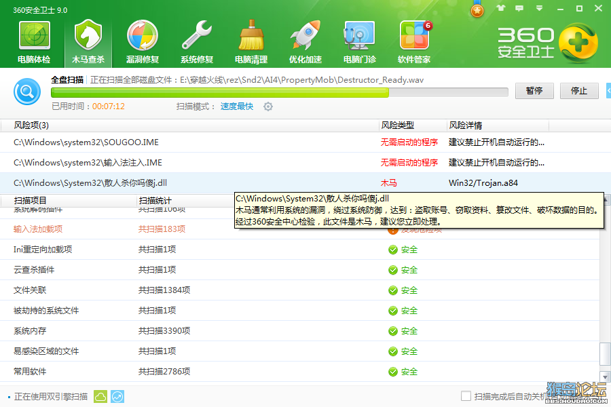
Task: Click the full-disk scan progress bar
Action: pos(280,92)
